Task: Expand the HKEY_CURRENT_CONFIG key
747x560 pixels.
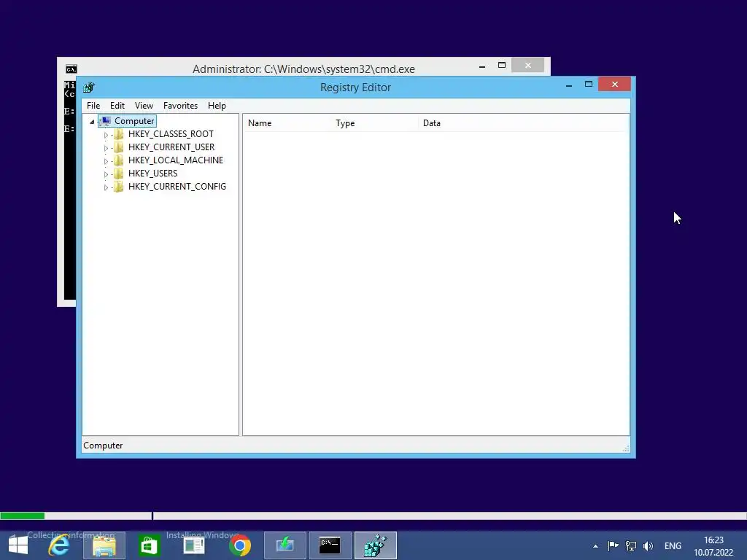Action: click(x=106, y=187)
